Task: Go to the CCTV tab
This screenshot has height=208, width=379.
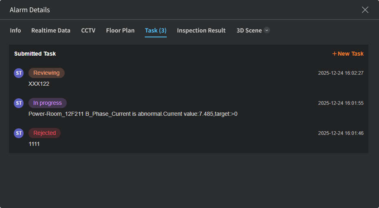Action: coord(88,30)
